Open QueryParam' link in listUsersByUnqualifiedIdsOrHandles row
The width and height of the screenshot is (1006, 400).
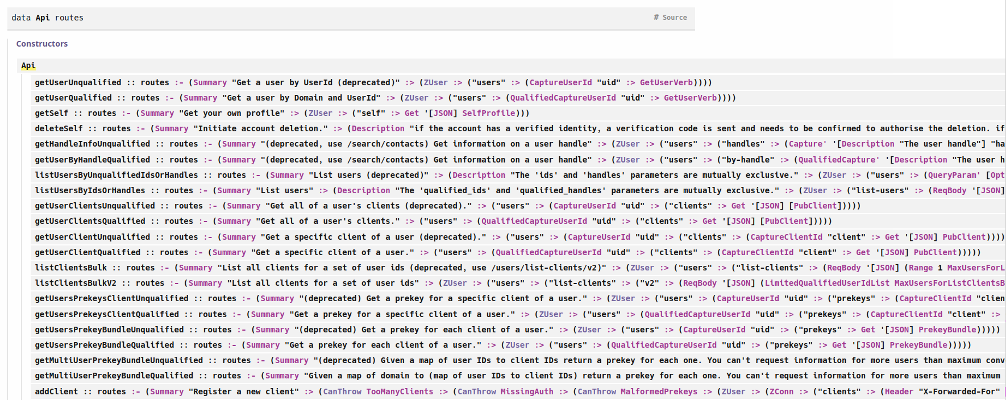(x=954, y=175)
